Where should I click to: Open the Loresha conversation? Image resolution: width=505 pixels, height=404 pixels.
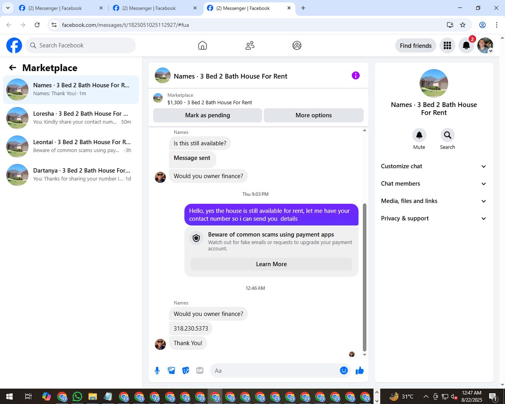[71, 118]
